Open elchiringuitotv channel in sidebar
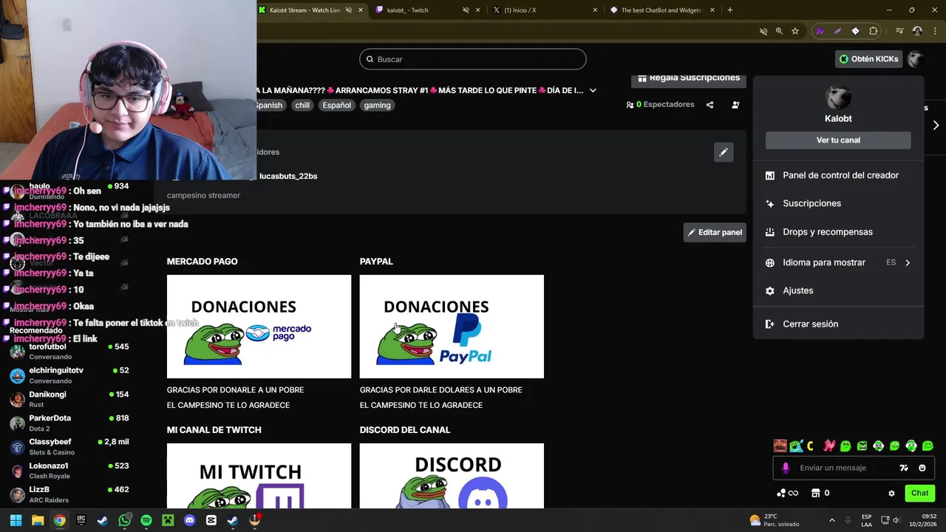This screenshot has width=946, height=532. pos(70,375)
